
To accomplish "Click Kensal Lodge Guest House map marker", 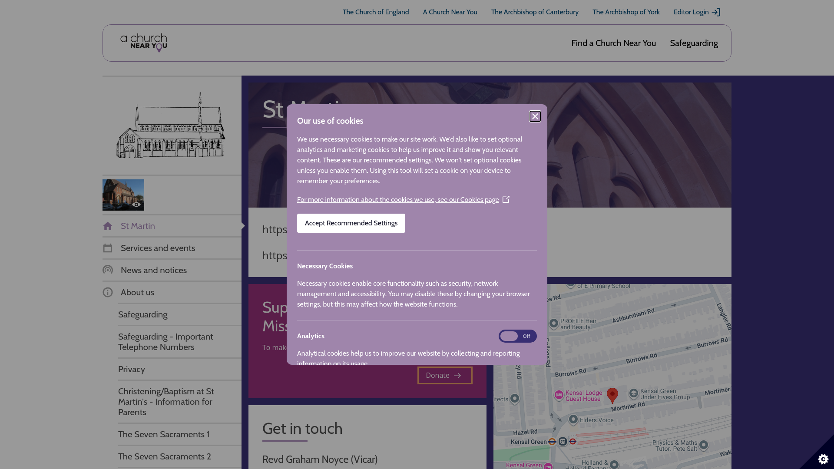I will click(559, 395).
